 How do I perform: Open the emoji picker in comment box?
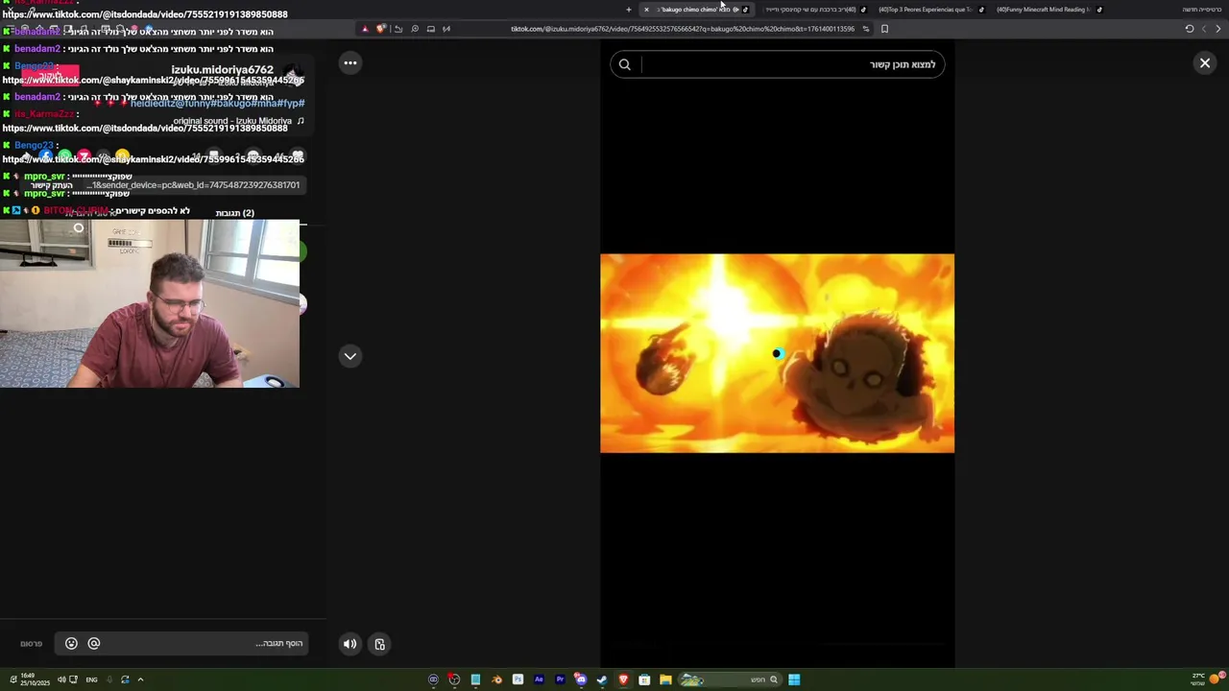click(x=71, y=644)
